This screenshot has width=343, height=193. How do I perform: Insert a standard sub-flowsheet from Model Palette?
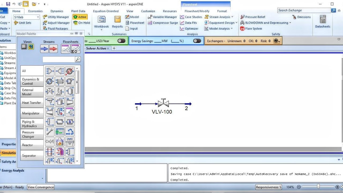66,49
